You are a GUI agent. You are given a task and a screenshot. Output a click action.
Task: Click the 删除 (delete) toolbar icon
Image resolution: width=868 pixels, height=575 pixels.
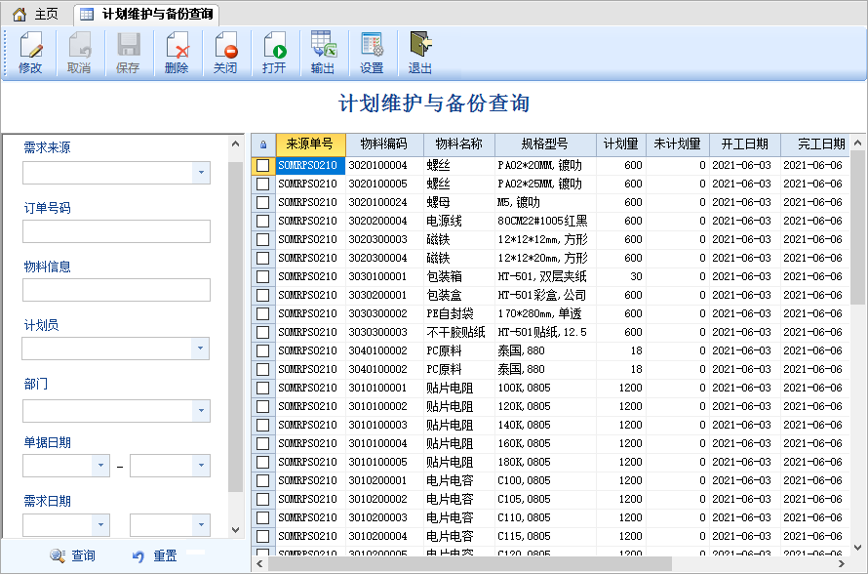(x=177, y=53)
